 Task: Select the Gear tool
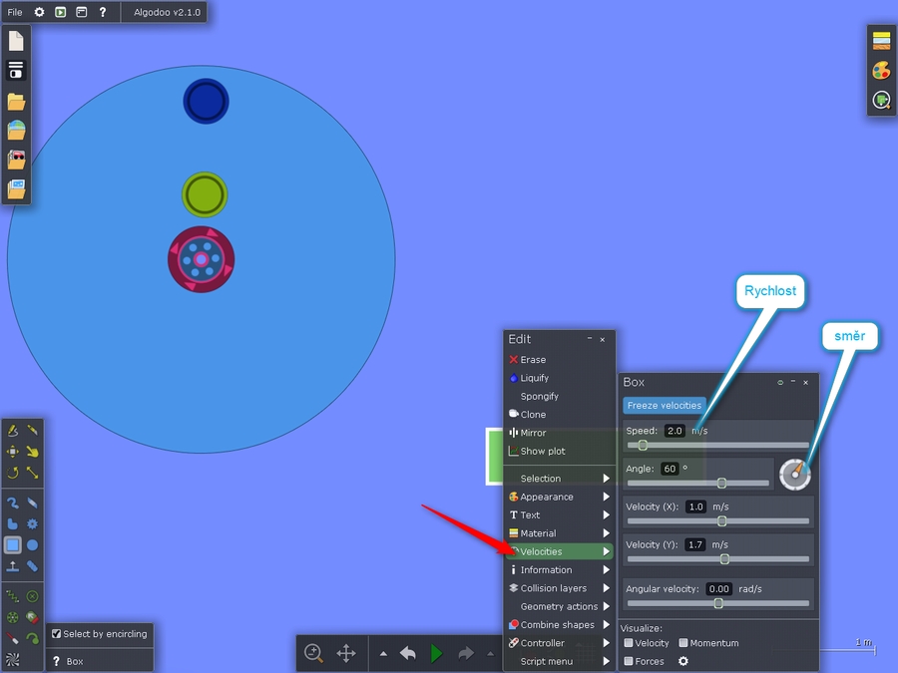pos(32,523)
